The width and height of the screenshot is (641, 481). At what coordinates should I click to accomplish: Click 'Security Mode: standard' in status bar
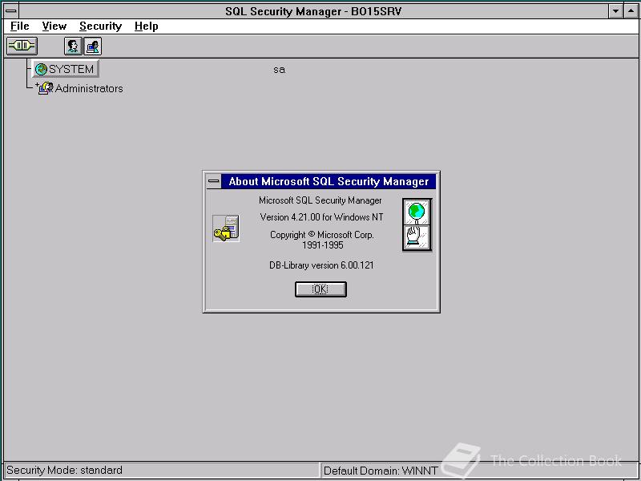[64, 470]
